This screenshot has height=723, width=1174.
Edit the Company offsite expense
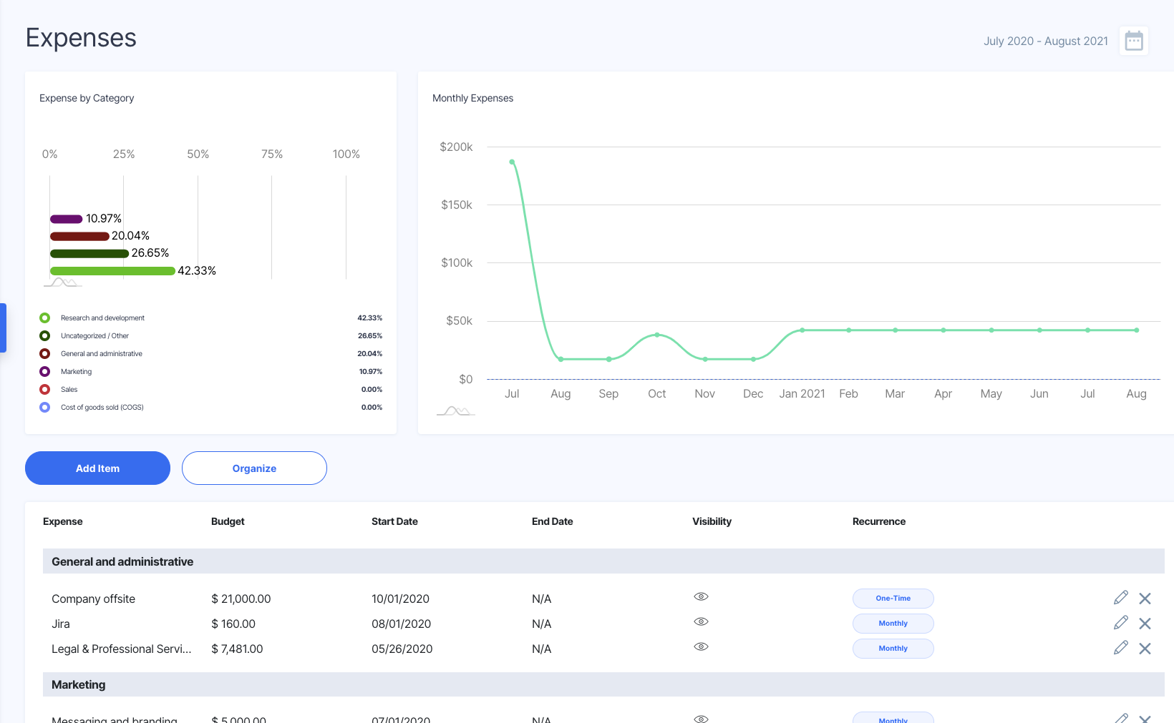click(x=1120, y=597)
